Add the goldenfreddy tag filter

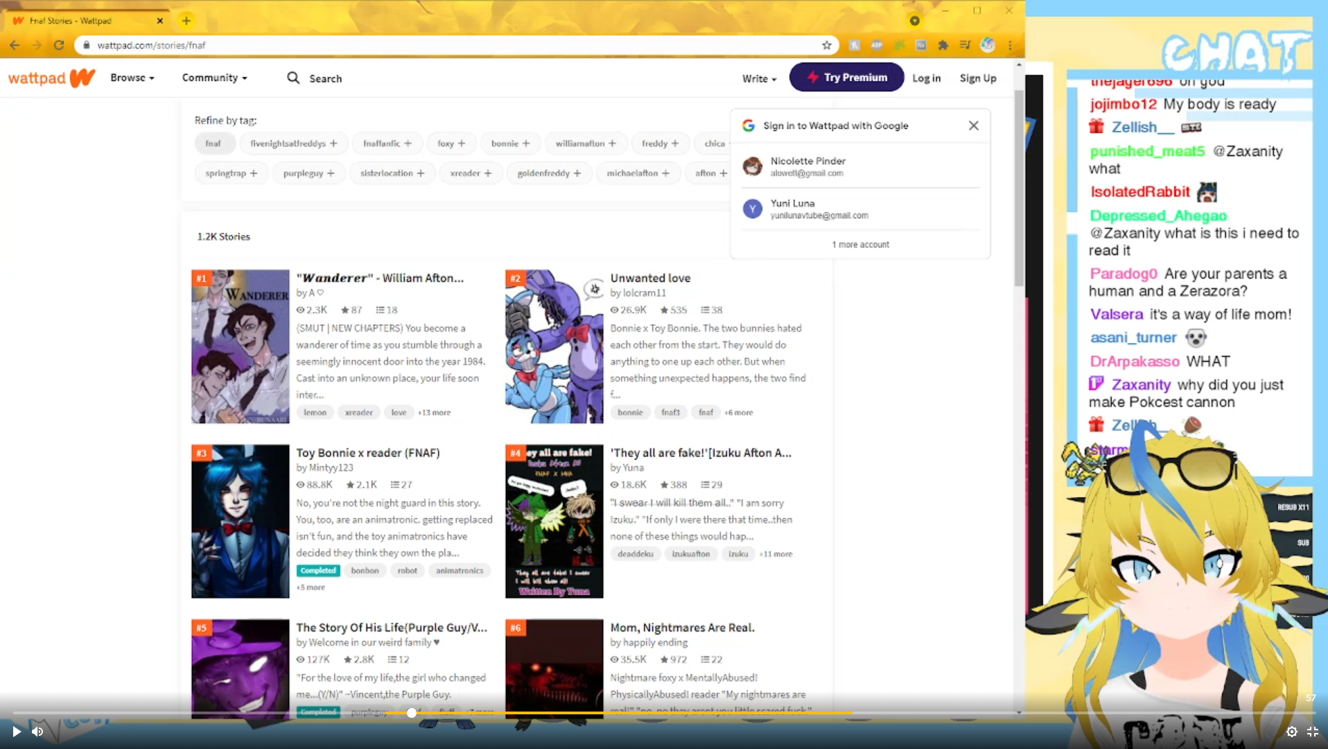[x=550, y=173]
